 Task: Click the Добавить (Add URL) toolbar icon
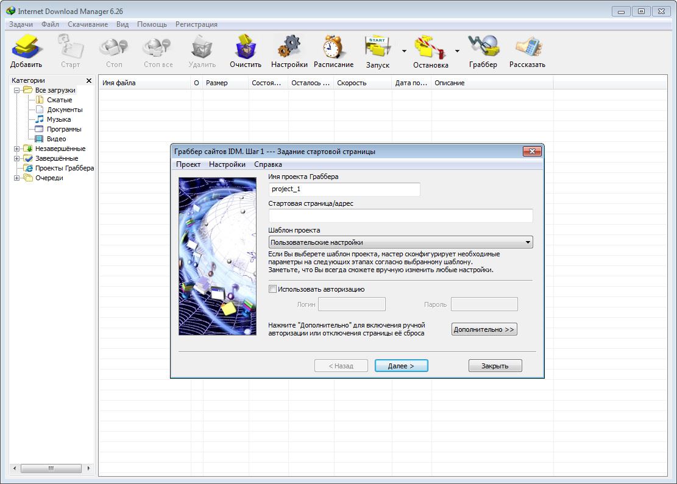(26, 47)
